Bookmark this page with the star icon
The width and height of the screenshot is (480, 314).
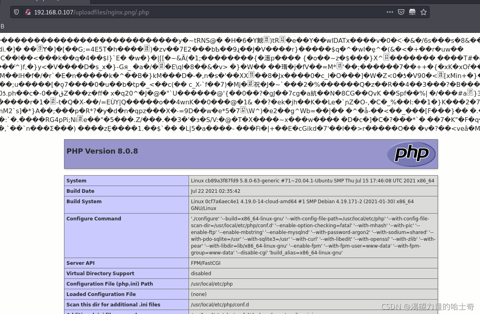pyautogui.click(x=424, y=12)
